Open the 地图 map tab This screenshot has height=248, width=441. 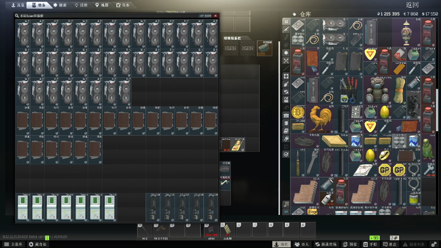tap(102, 5)
